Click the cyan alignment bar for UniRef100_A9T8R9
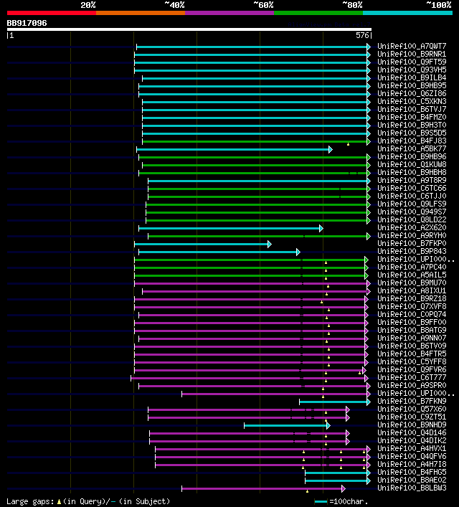Viewport: 459px width, 507px height. pyautogui.click(x=259, y=181)
